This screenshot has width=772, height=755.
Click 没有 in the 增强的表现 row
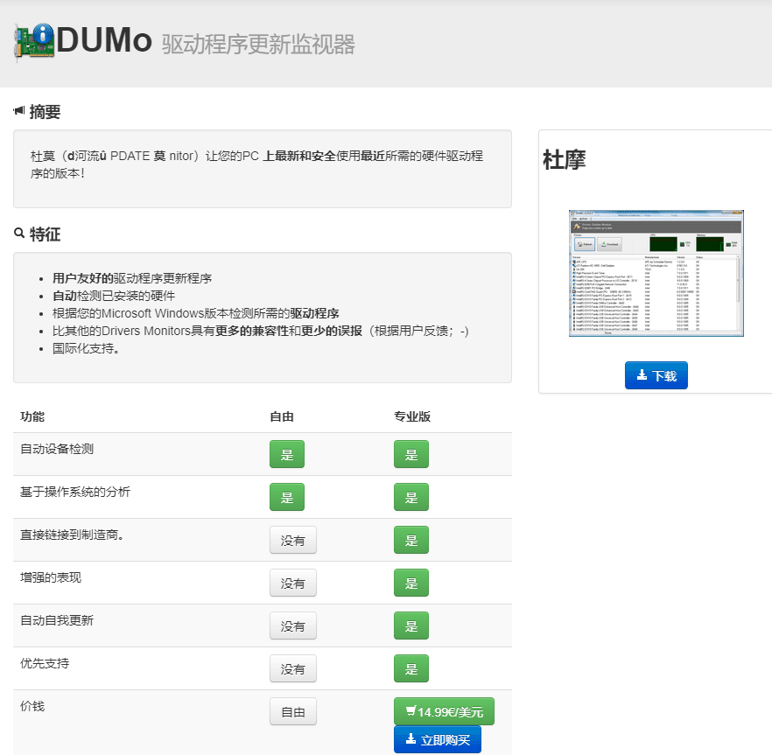[x=293, y=583]
